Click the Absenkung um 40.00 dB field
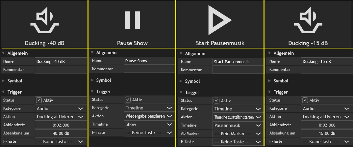Viewport: 353px width, 147px height. coord(61,133)
